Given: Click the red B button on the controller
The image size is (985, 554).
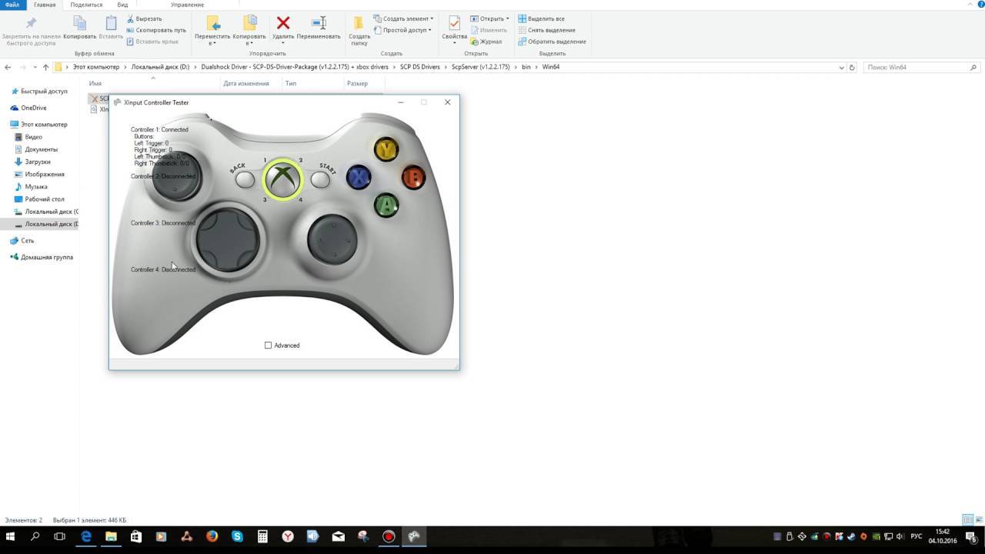Looking at the screenshot, I should pos(413,178).
